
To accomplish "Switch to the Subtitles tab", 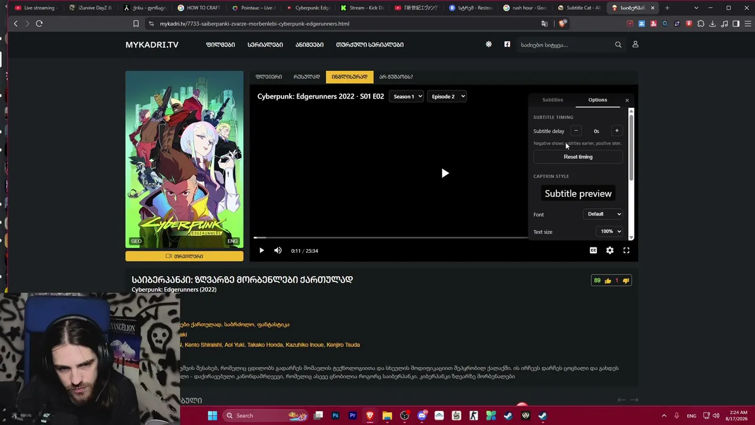I will (x=553, y=100).
